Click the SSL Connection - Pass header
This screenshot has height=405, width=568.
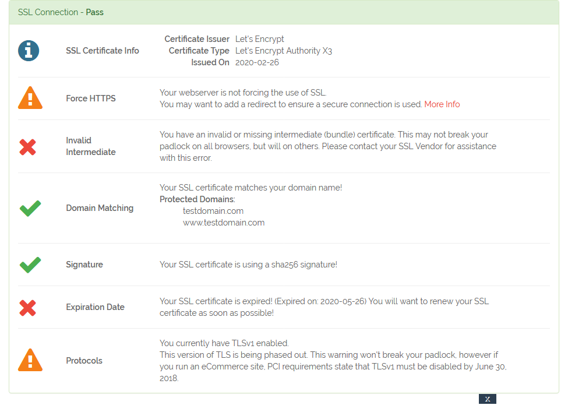284,12
